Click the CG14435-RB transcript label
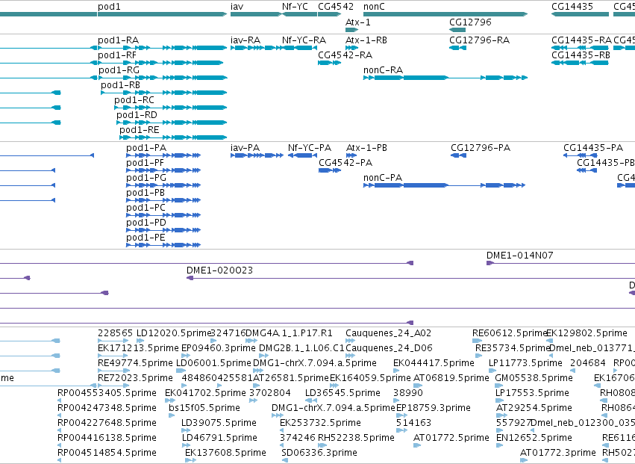The height and width of the screenshot is (464, 635). [x=581, y=55]
